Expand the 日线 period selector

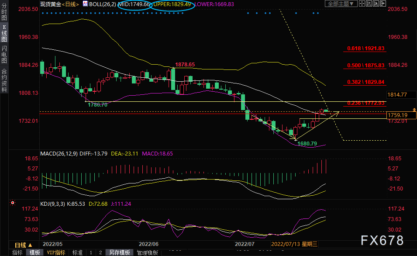click(24, 245)
